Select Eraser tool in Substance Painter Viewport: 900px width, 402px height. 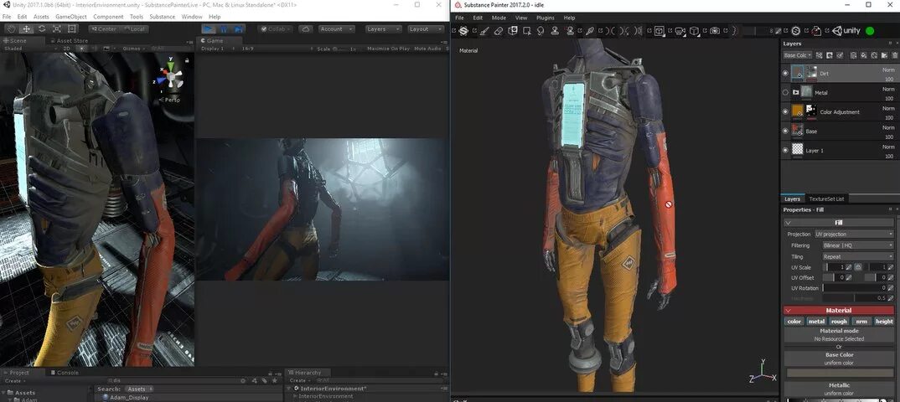click(x=499, y=31)
